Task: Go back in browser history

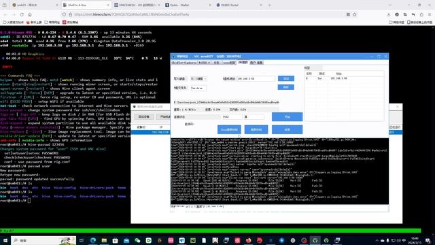Action: coord(5,14)
